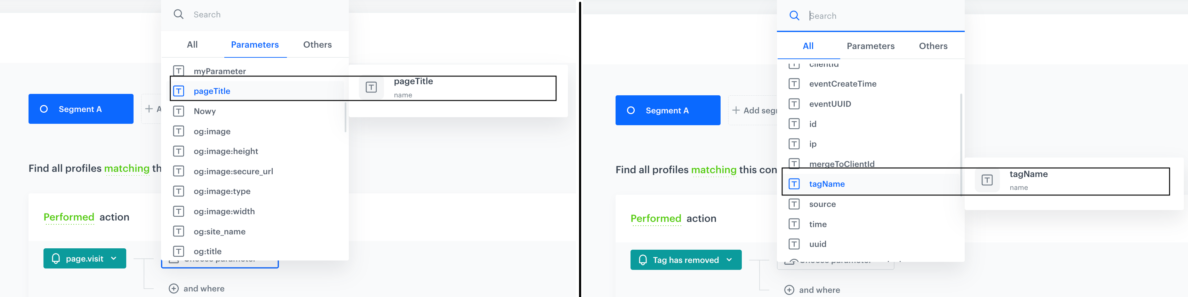The width and height of the screenshot is (1188, 297).
Task: Click the bell icon on the page.visit button
Action: tap(56, 258)
